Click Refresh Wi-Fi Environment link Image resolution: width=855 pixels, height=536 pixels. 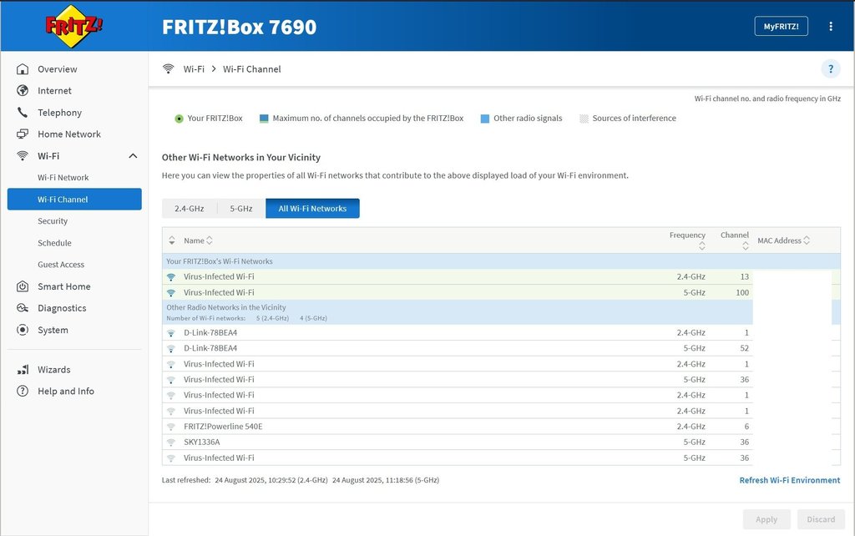789,480
